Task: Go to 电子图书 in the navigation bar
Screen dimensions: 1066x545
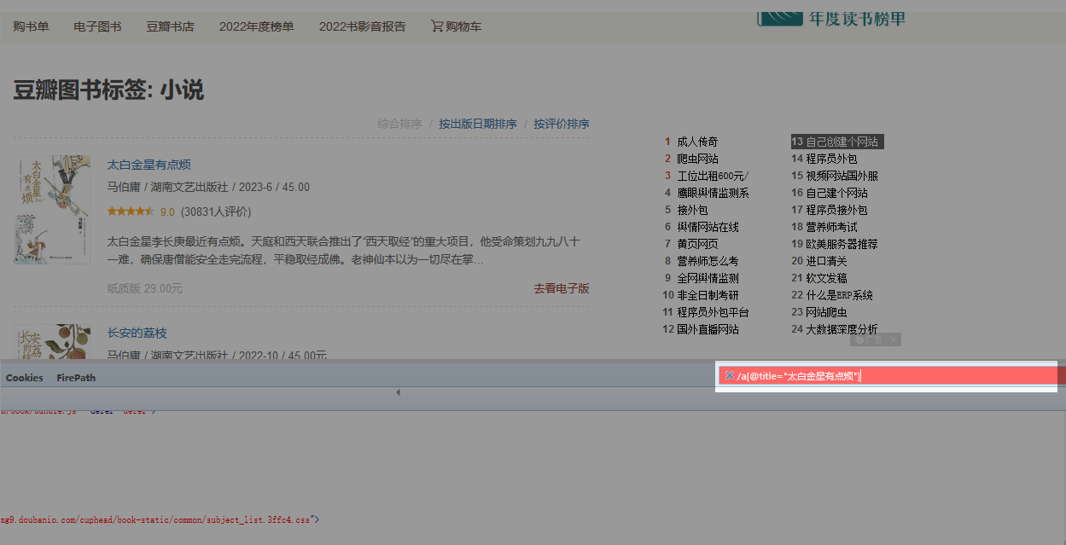Action: point(97,26)
